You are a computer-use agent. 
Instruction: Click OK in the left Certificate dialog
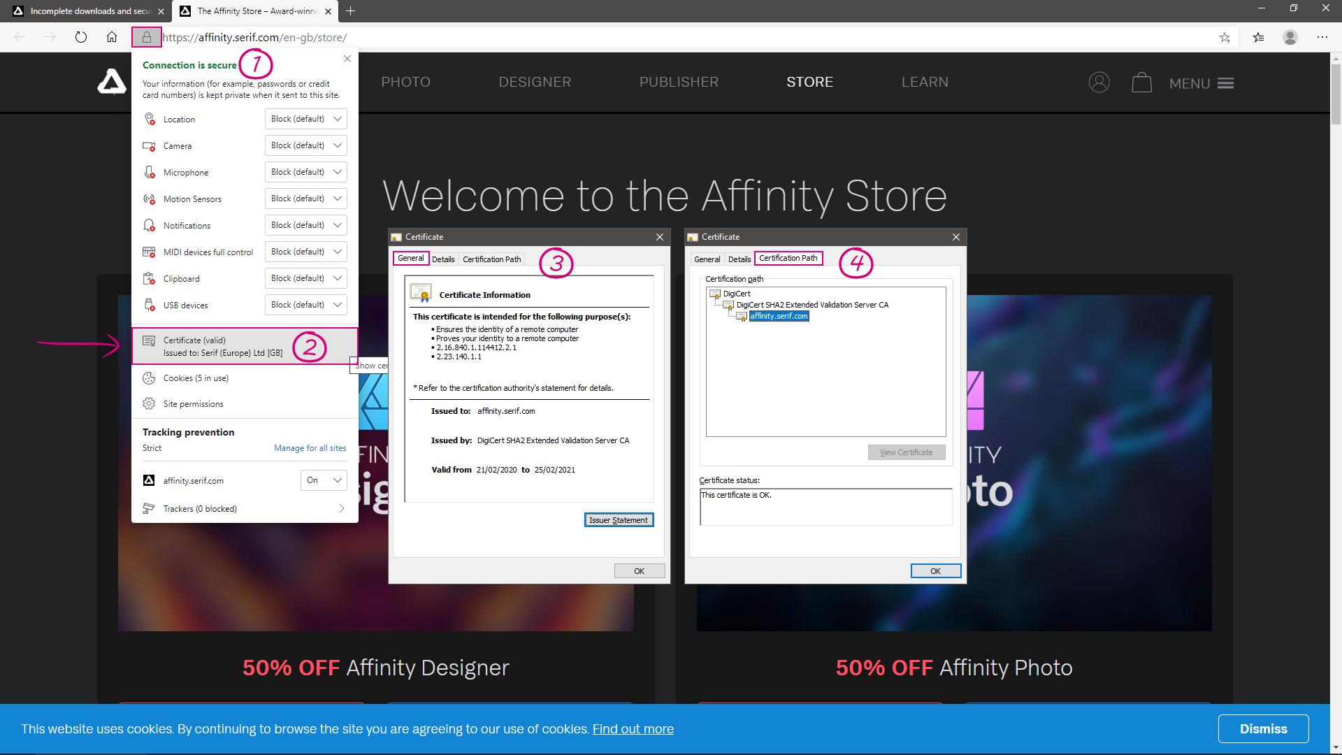[x=640, y=571]
